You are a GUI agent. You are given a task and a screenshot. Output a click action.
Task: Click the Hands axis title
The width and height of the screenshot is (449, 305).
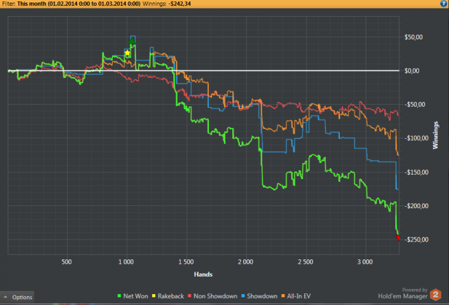point(203,274)
